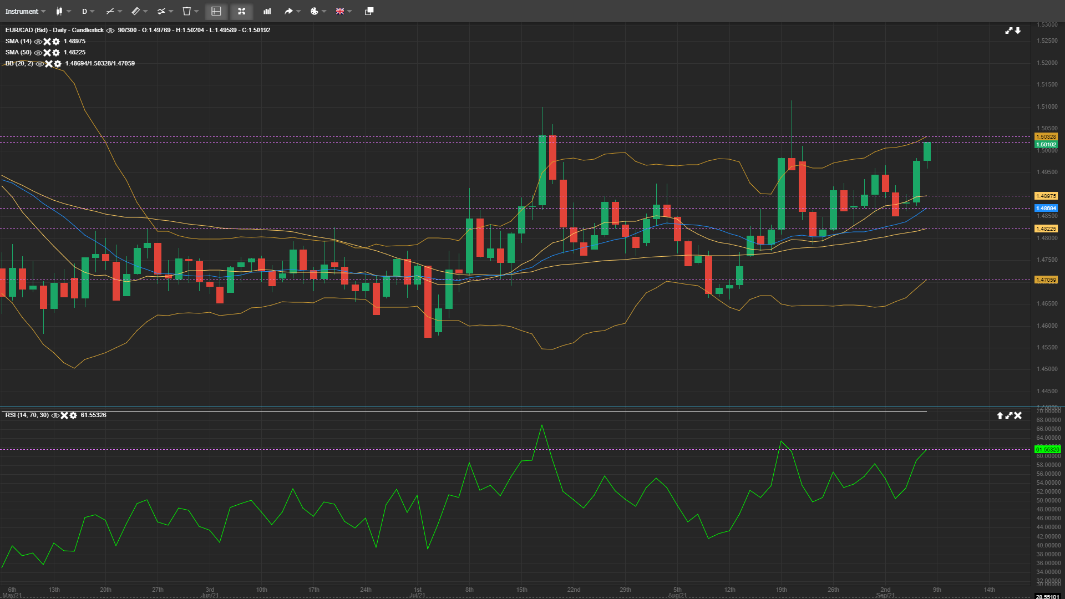This screenshot has width=1065, height=599.
Task: Remove the SMA (14) indicator
Action: tap(47, 42)
